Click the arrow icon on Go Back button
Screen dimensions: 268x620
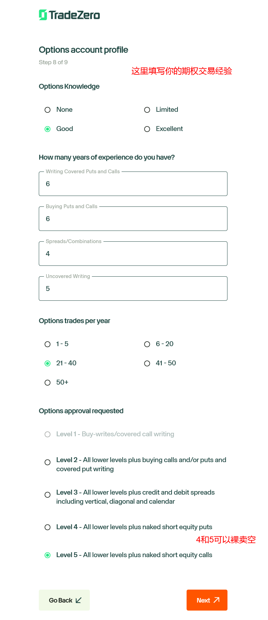[x=79, y=600]
